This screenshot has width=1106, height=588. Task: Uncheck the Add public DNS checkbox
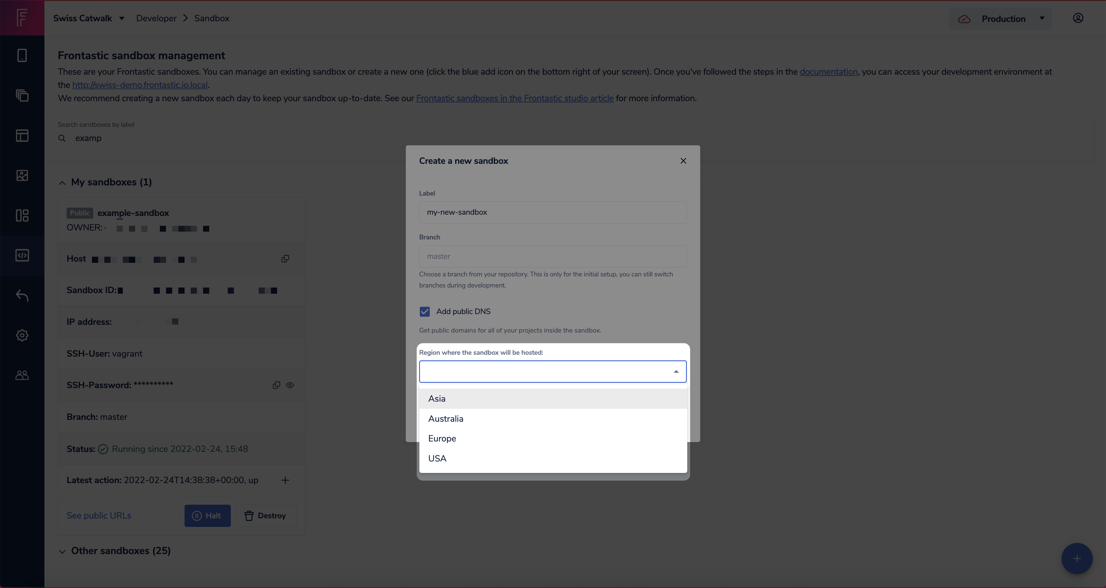(425, 312)
